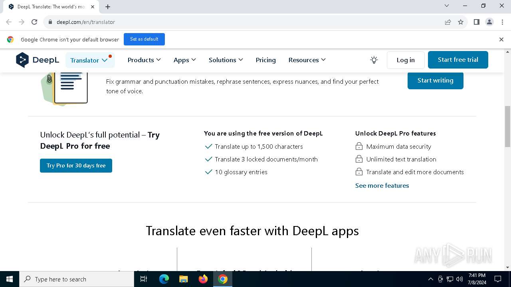Click the Start writing button
Screen dimensions: 511x287
coord(436,81)
